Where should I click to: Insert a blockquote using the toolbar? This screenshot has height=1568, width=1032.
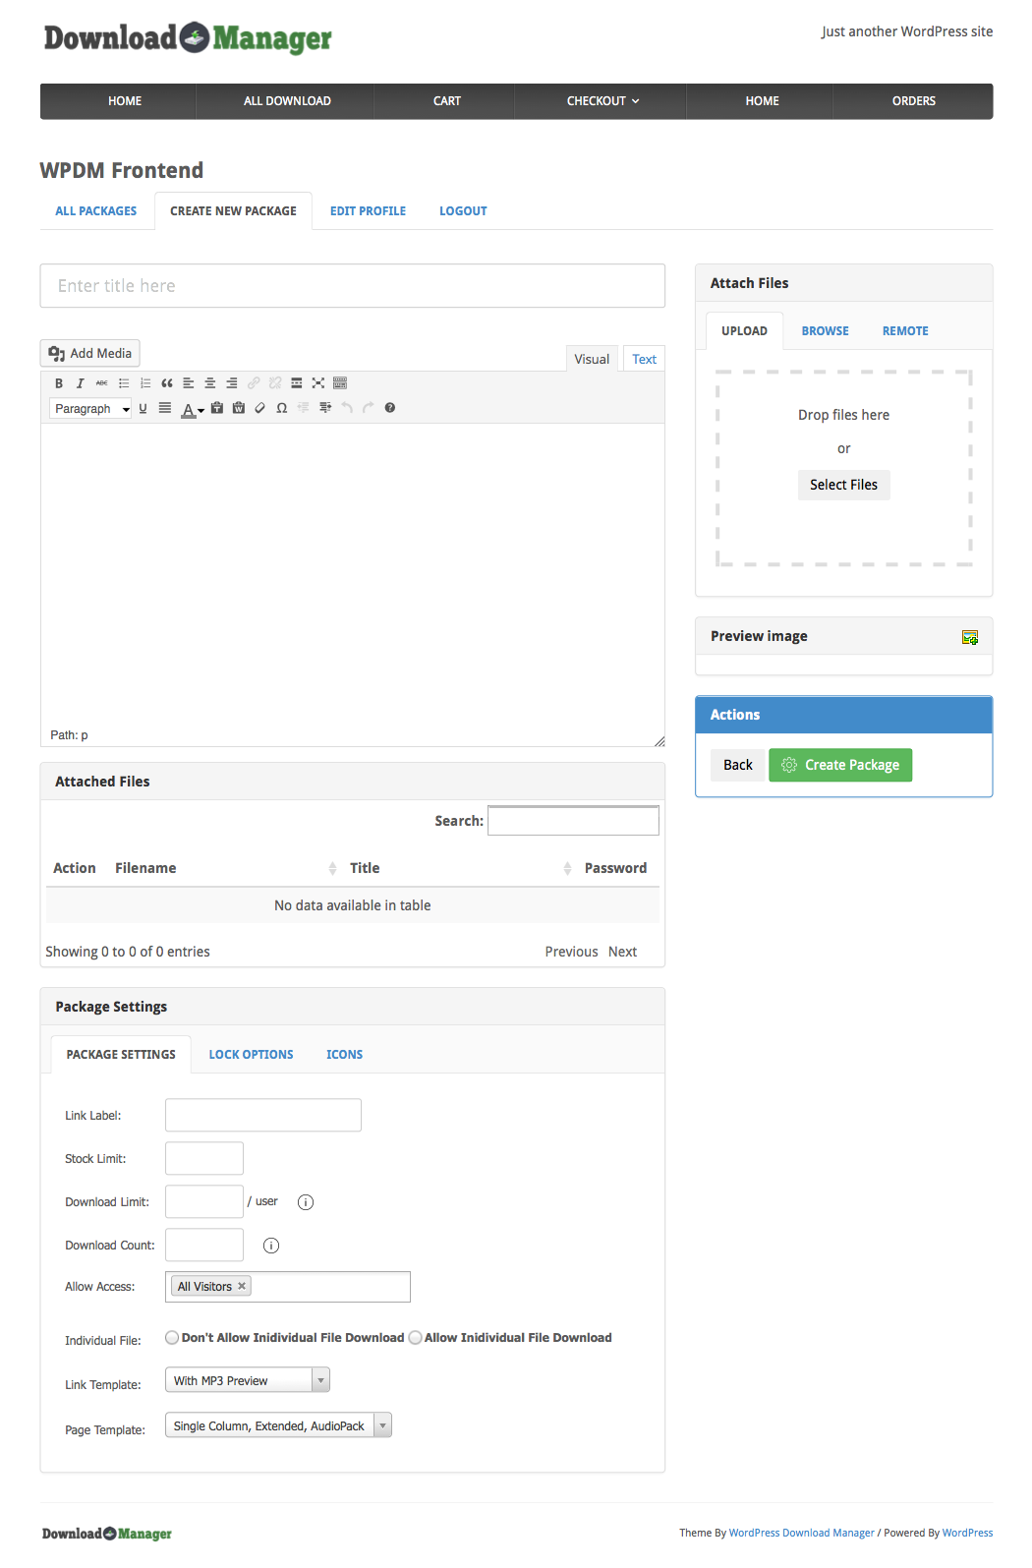[x=167, y=383]
